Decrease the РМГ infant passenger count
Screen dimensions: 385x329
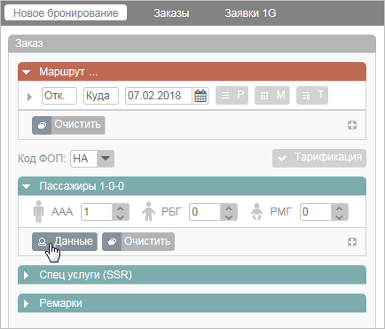(x=340, y=216)
